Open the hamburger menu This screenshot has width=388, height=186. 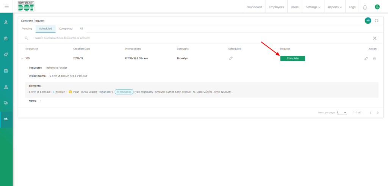click(6, 7)
